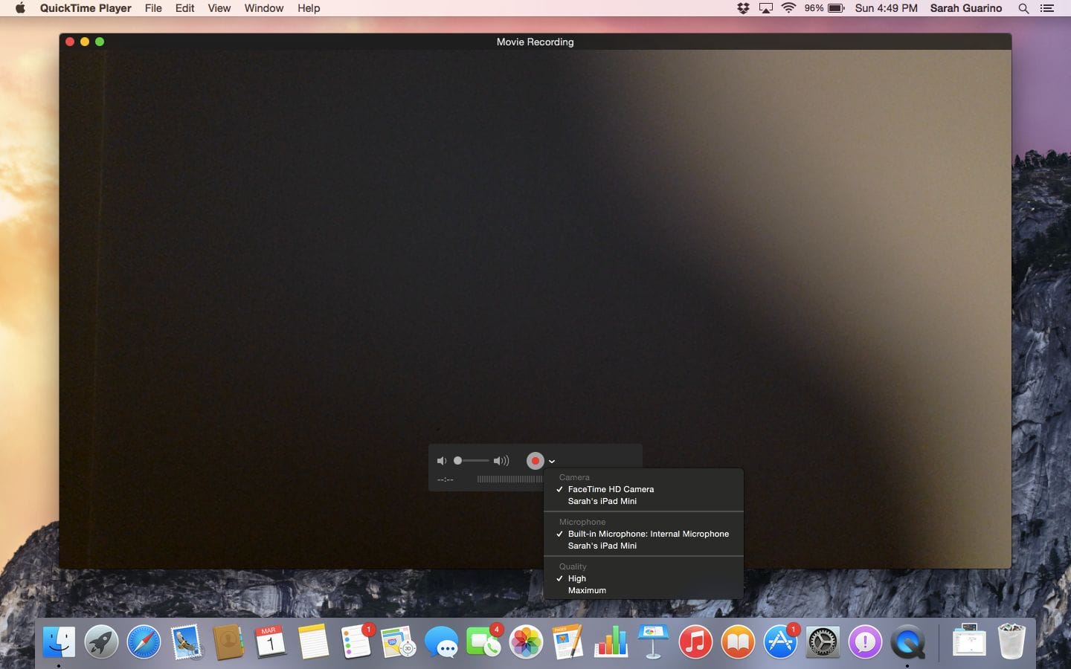Open the Wi-Fi status icon

[788, 8]
